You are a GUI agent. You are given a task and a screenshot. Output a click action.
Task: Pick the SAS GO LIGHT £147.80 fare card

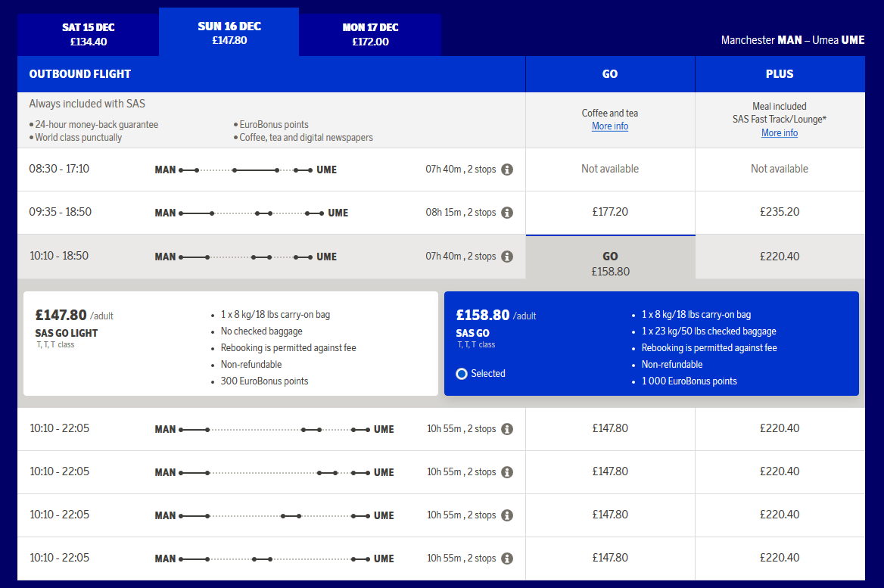pyautogui.click(x=231, y=344)
